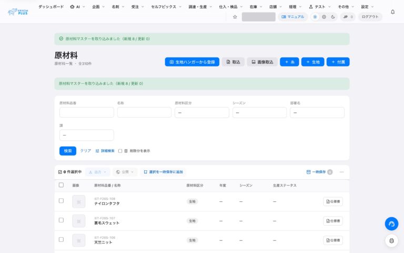Focus the 原材料品番 input field
Image resolution: width=404 pixels, height=253 pixels.
click(87, 112)
